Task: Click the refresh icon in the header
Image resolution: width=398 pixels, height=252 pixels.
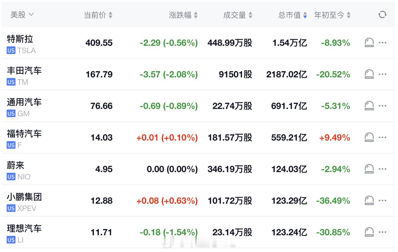Action: (382, 15)
